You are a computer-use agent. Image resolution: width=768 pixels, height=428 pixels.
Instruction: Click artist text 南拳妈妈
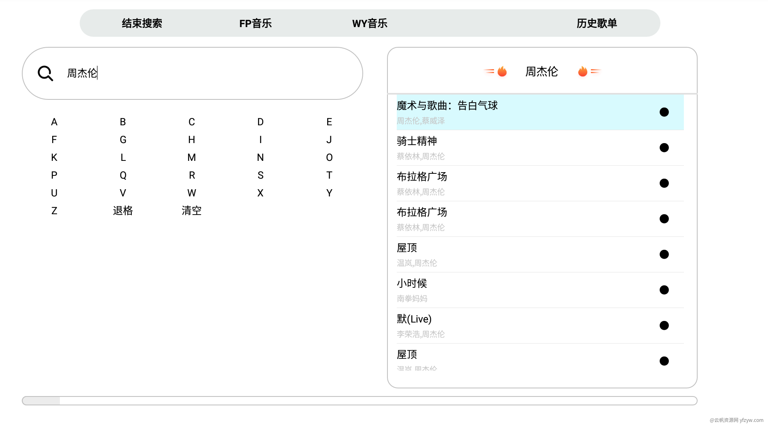point(412,299)
